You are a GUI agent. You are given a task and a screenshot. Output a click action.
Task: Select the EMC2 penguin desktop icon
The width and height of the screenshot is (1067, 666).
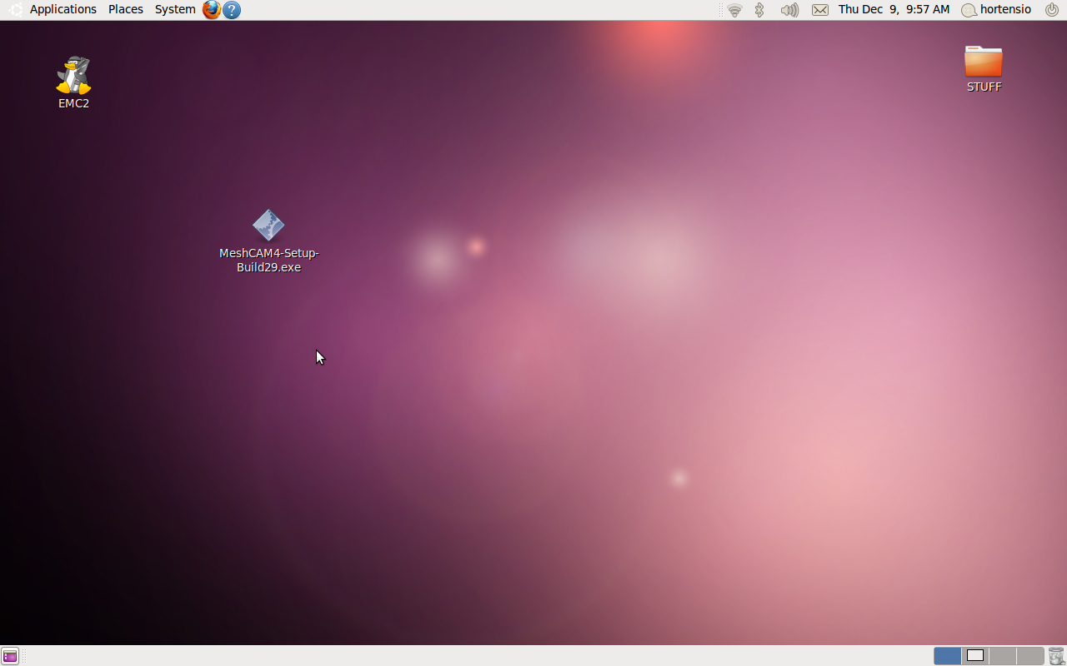coord(73,77)
